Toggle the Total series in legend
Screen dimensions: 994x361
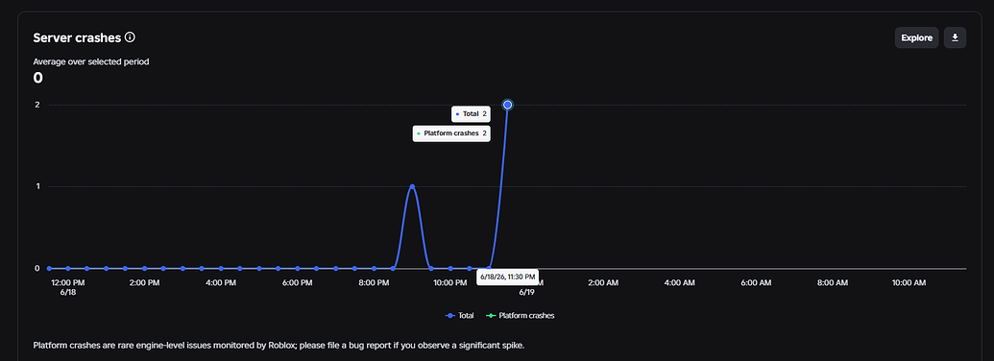click(460, 316)
